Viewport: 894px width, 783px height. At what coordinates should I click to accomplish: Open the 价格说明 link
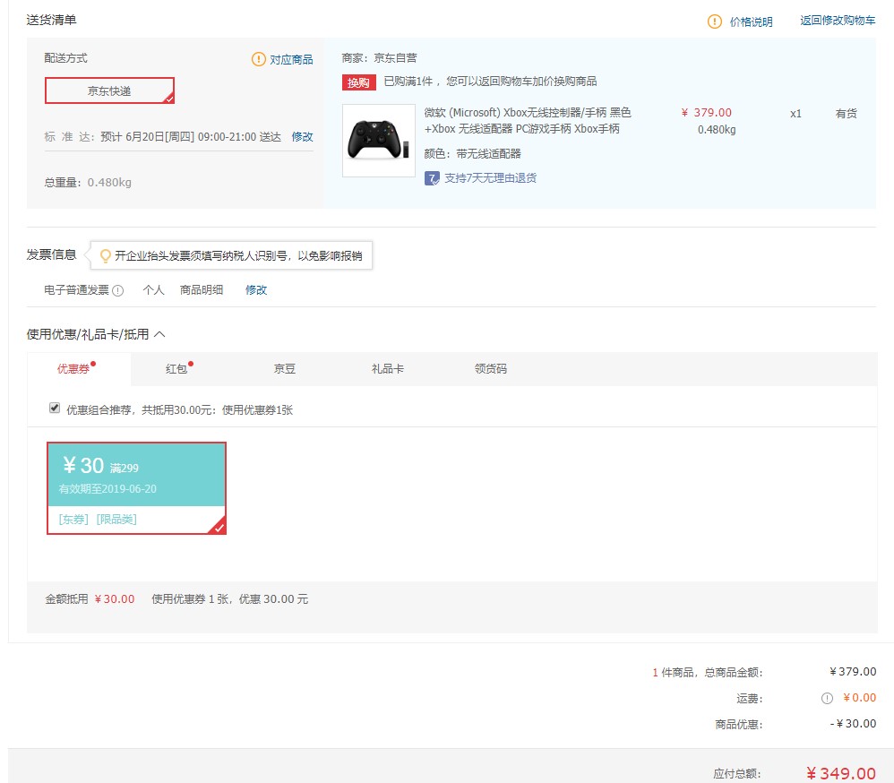tap(751, 22)
